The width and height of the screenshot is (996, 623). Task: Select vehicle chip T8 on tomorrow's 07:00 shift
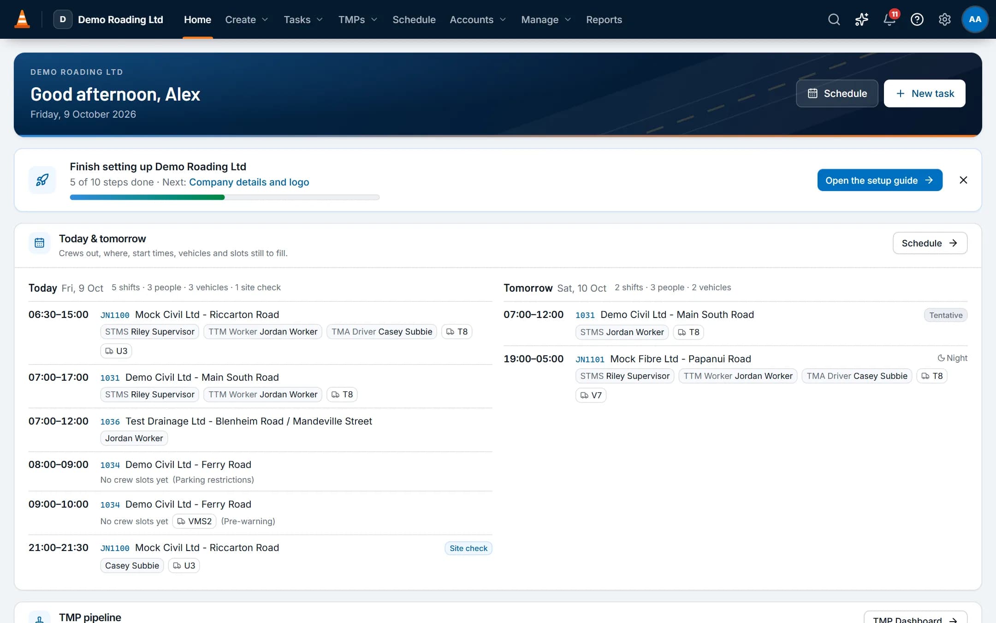(x=688, y=332)
